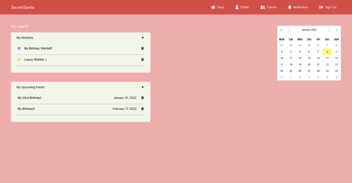Open My Birthday!! event
Image resolution: width=352 pixels, height=183 pixels.
[26, 108]
